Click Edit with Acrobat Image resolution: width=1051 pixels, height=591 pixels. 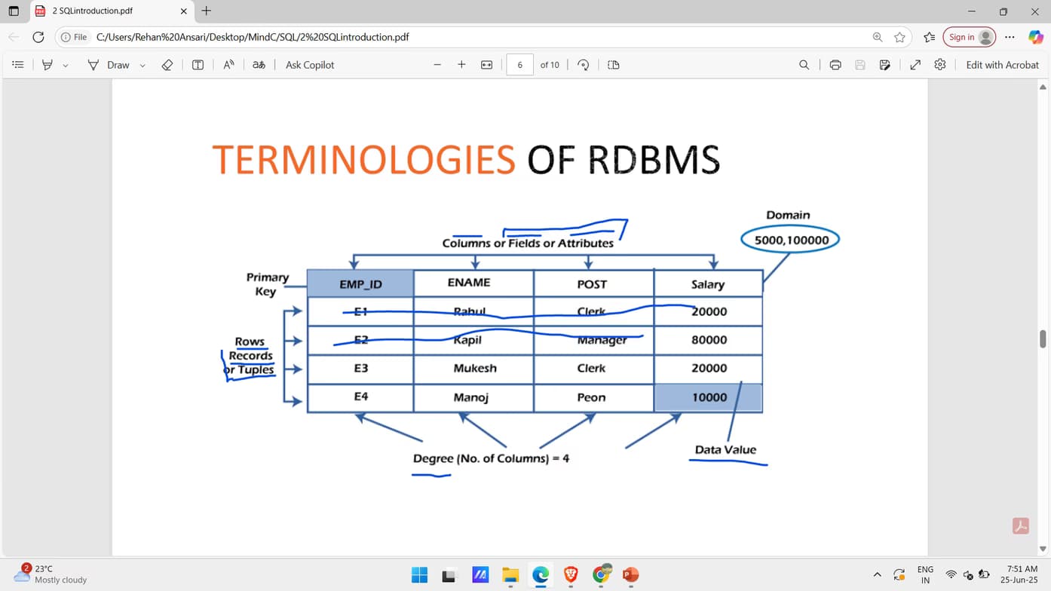[x=1002, y=65]
